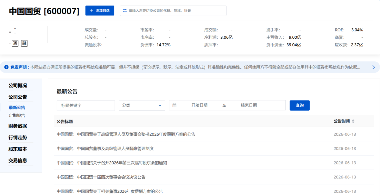
Task: Click the 换手率 label
Action: (273, 30)
